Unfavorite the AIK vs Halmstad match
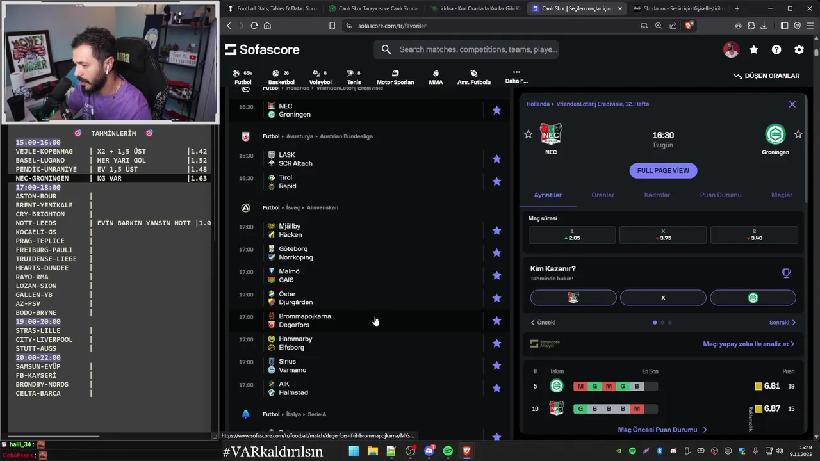The image size is (820, 461). [496, 388]
